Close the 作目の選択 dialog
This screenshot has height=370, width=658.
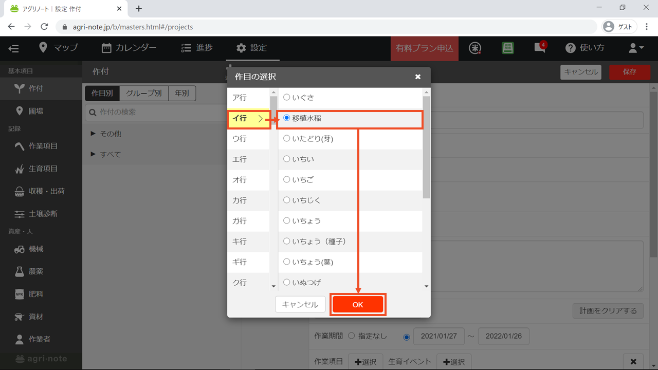coord(418,77)
